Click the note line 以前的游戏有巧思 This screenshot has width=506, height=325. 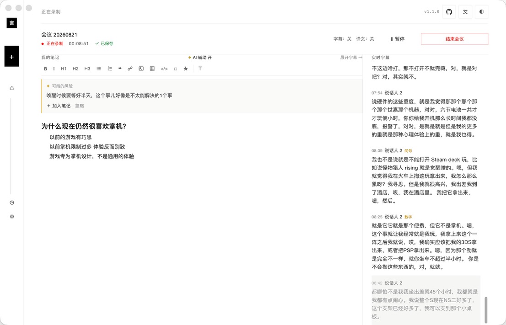(70, 137)
